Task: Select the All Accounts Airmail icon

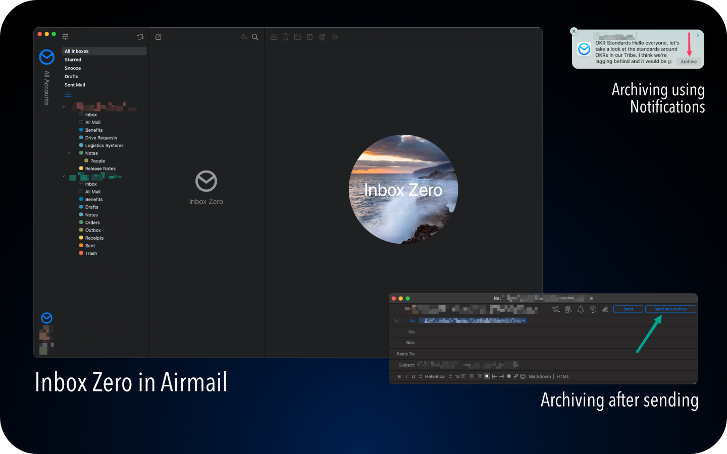Action: click(47, 57)
